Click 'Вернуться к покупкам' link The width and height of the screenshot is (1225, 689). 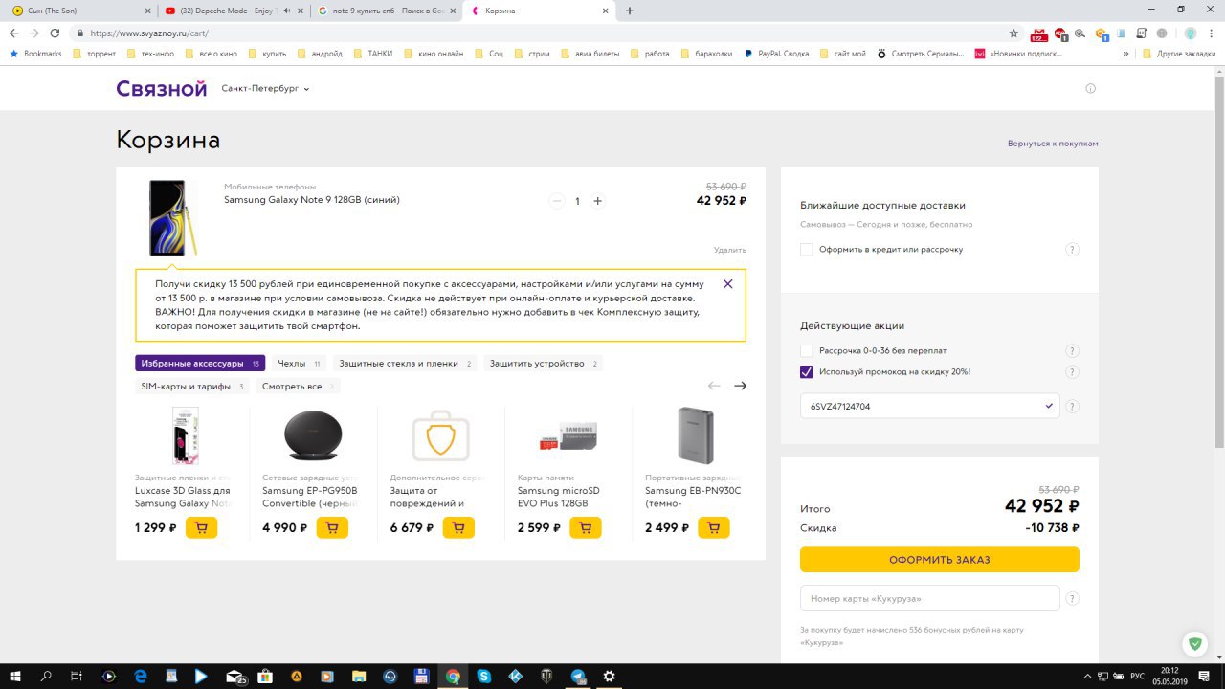tap(1053, 144)
